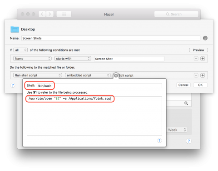Click the Shell path field /bin/bash

point(99,85)
